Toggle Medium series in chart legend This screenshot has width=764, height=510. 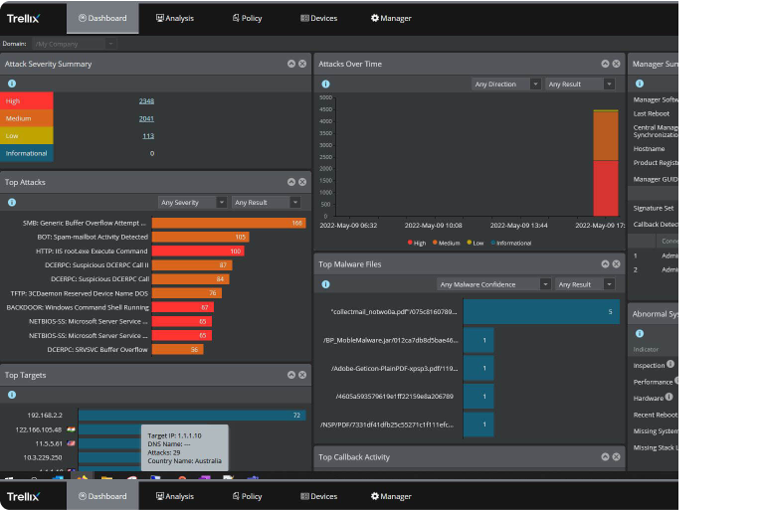[x=446, y=243]
